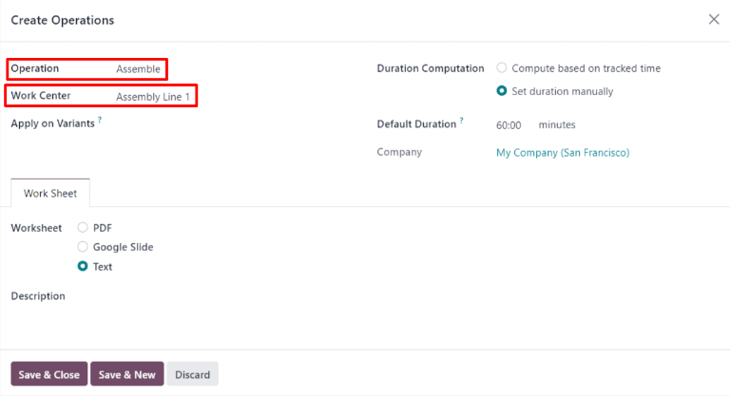
Task: Click the Save & New button
Action: pyautogui.click(x=126, y=374)
